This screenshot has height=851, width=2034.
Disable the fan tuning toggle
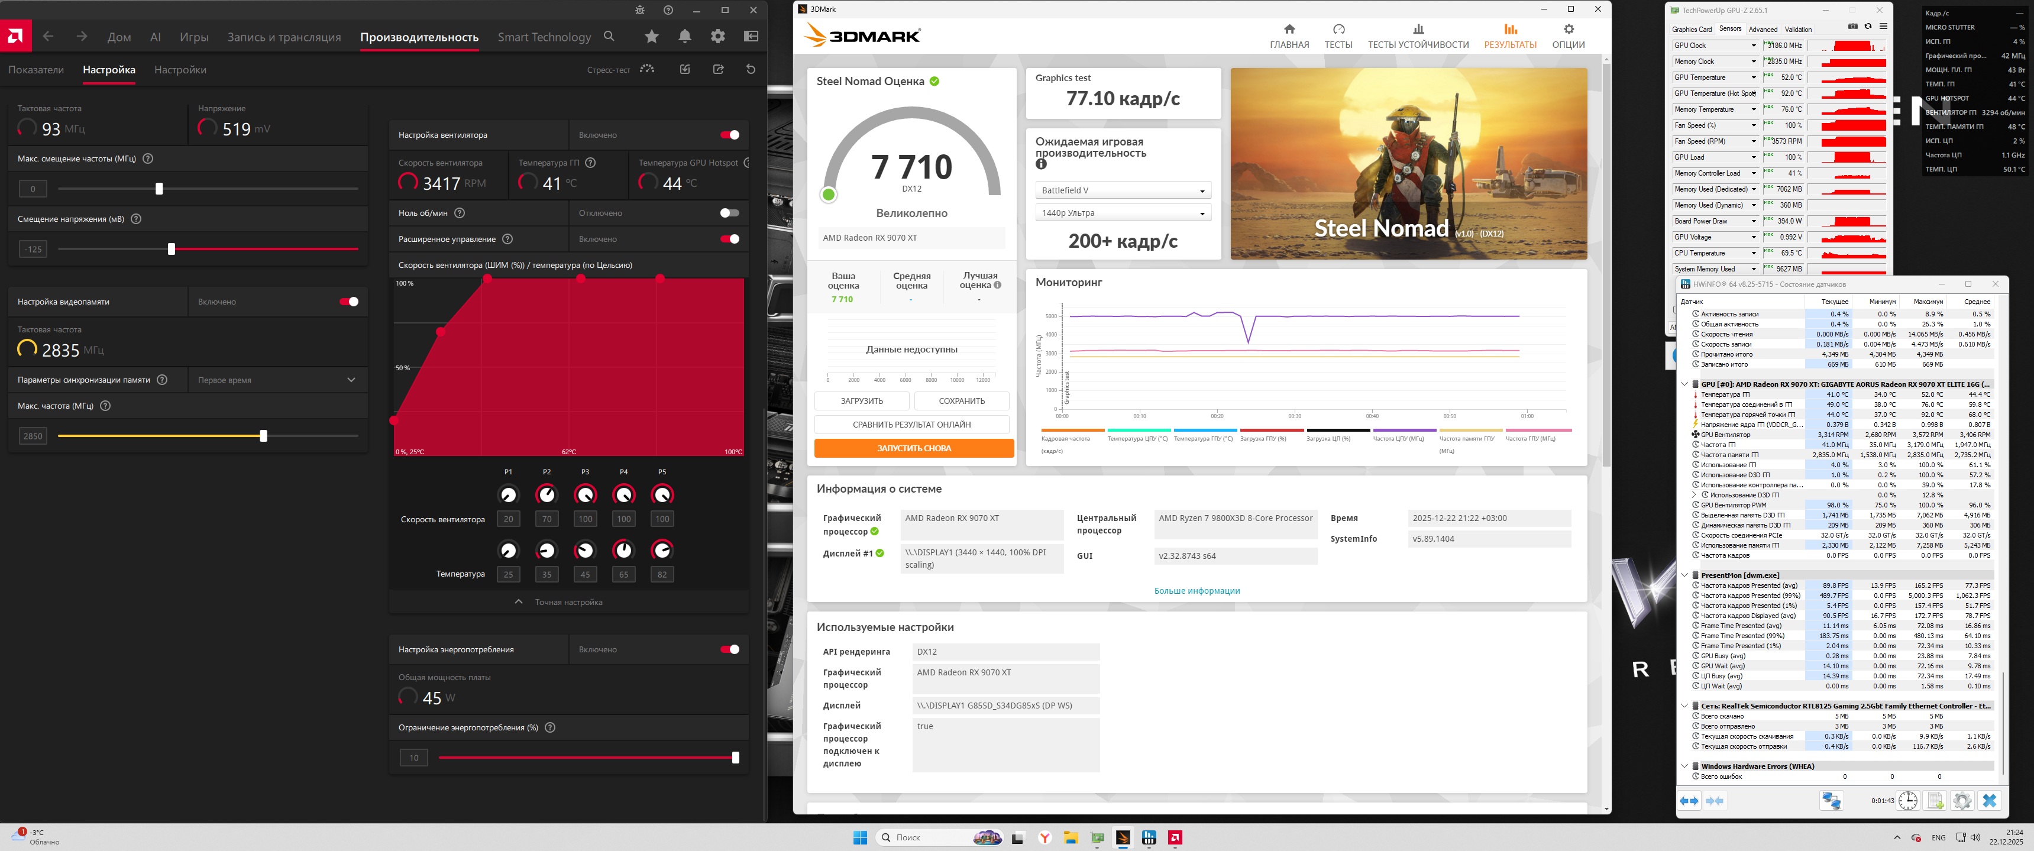pyautogui.click(x=730, y=135)
